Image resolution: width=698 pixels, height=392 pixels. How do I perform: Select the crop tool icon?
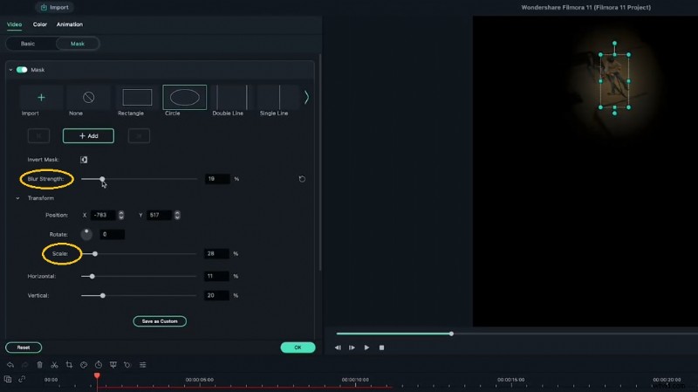[x=69, y=364]
